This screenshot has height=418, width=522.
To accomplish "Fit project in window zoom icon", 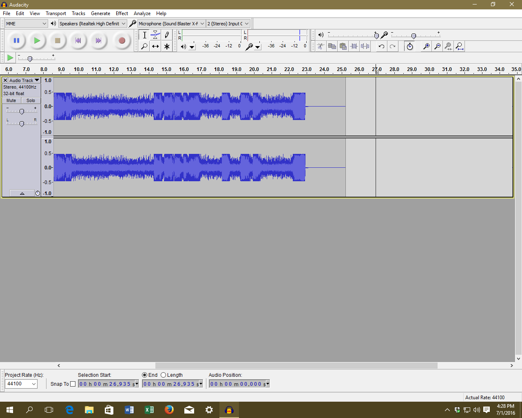I will [x=459, y=46].
